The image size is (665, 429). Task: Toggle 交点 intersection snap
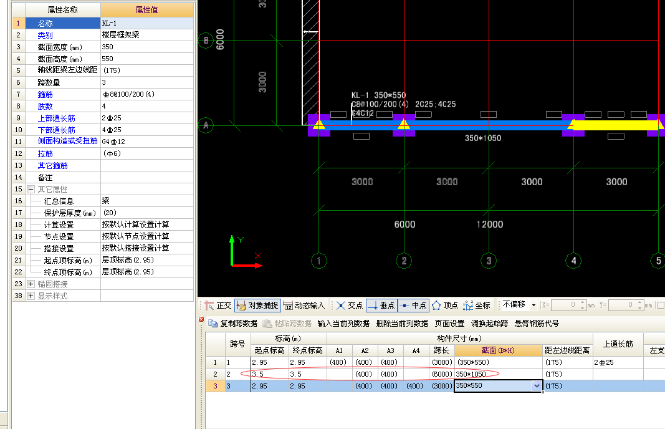350,306
